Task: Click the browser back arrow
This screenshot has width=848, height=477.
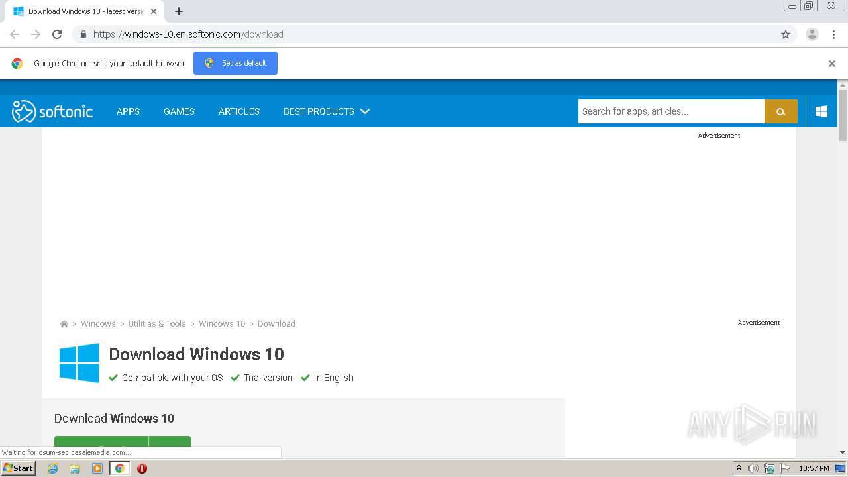Action: pyautogui.click(x=15, y=34)
